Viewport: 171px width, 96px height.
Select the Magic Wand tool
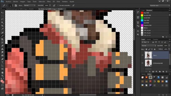pos(2,23)
